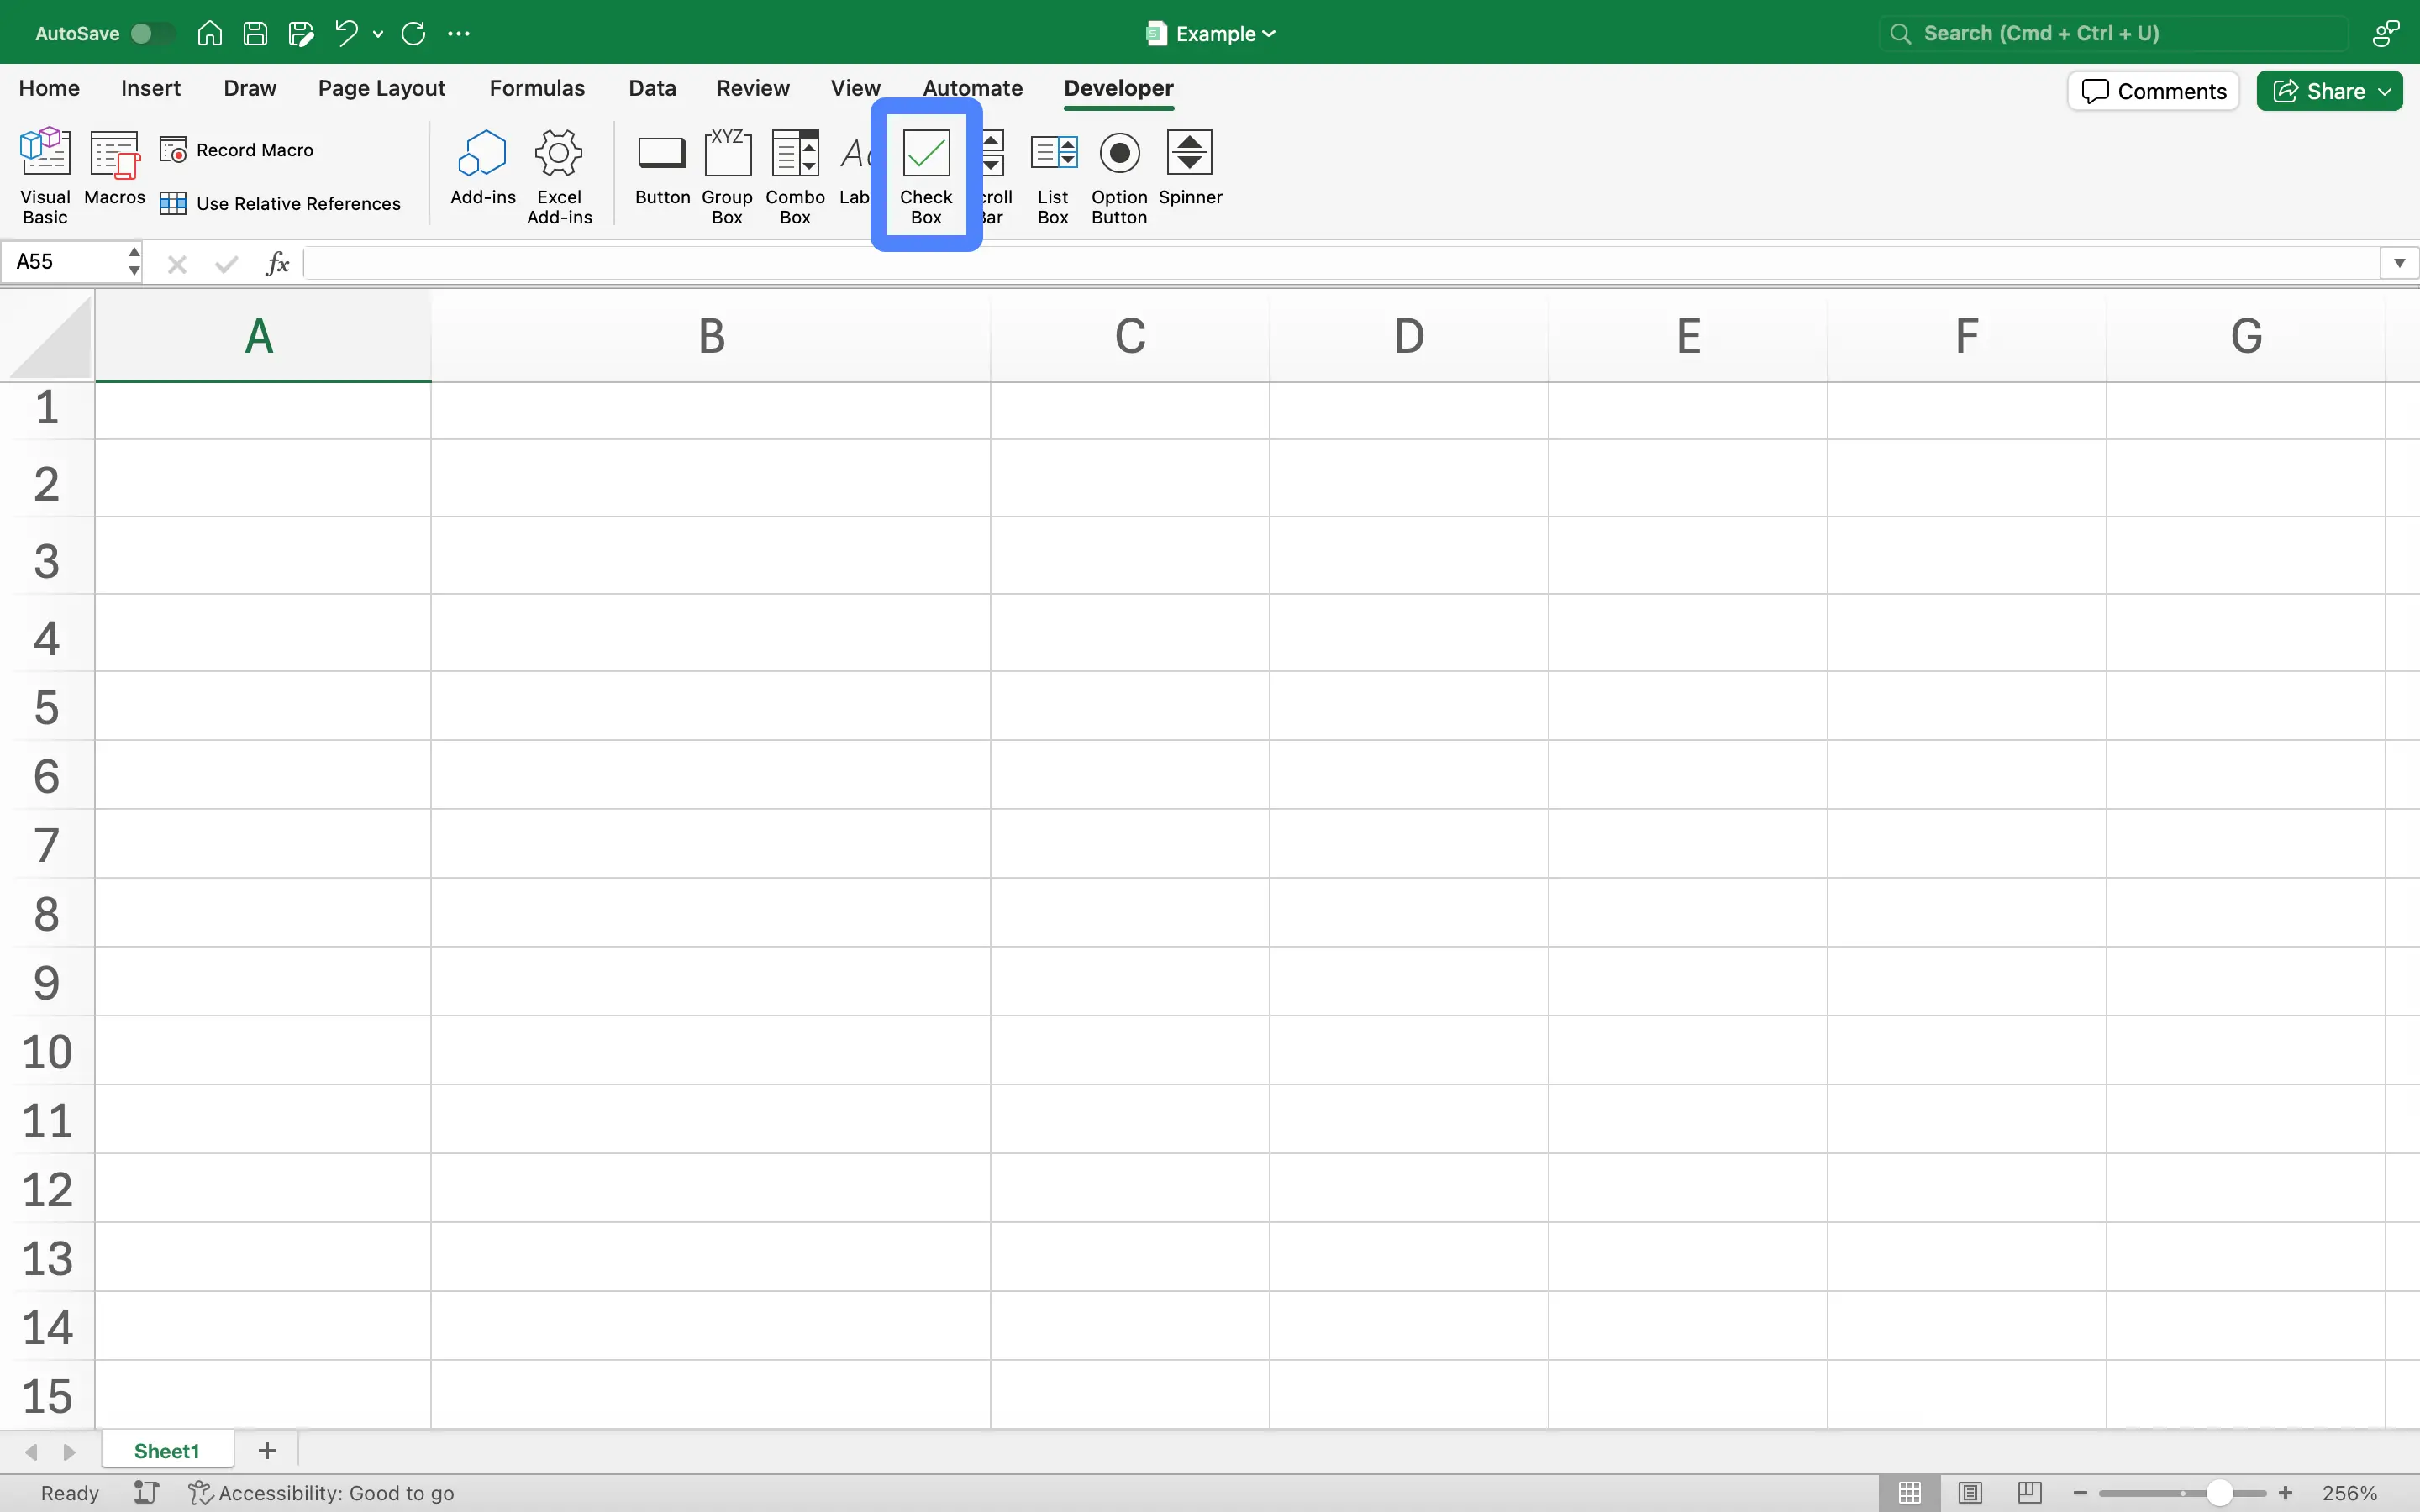Insert a Check Box control

(x=926, y=176)
